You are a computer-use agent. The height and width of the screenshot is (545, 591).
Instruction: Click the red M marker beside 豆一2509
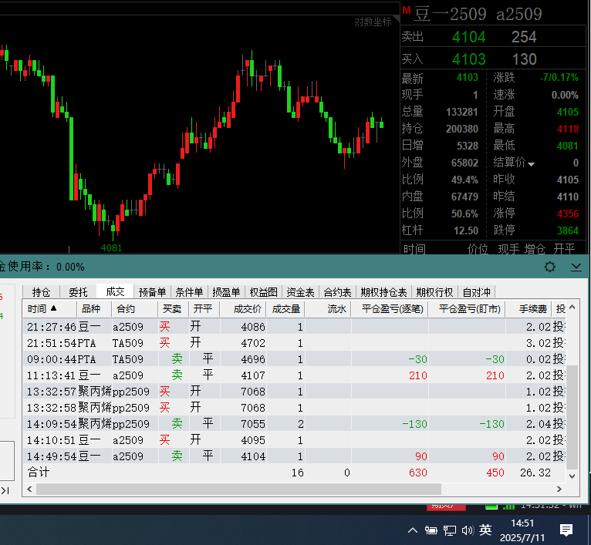point(406,10)
